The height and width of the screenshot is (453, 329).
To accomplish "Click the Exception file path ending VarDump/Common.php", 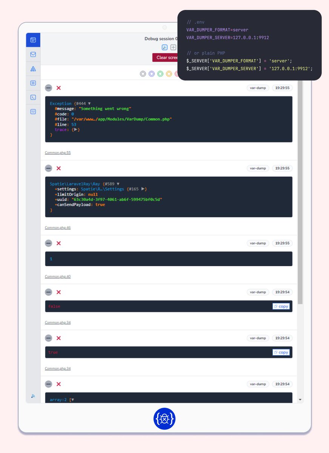I will tap(122, 119).
